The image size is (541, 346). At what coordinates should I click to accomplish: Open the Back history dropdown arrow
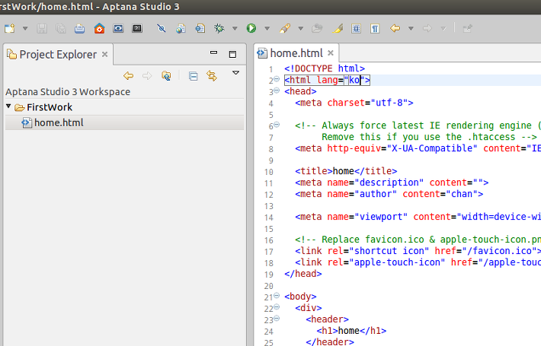411,29
